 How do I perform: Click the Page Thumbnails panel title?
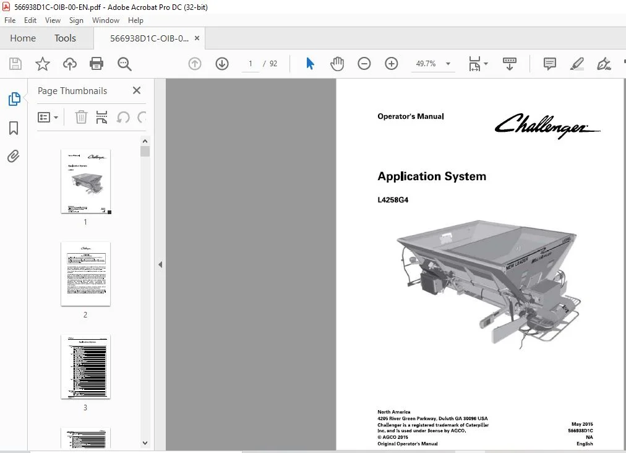tap(72, 91)
